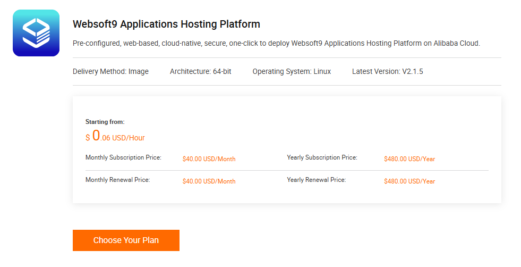The width and height of the screenshot is (521, 267).
Task: Click the $0.06 USD/Hour starting price
Action: click(x=115, y=137)
